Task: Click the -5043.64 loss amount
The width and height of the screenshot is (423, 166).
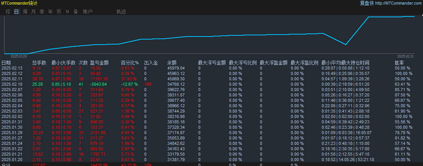Action: coord(98,84)
